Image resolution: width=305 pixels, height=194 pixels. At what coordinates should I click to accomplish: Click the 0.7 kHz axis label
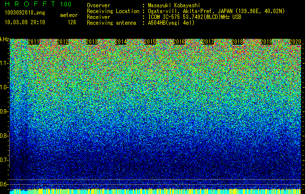point(4,160)
